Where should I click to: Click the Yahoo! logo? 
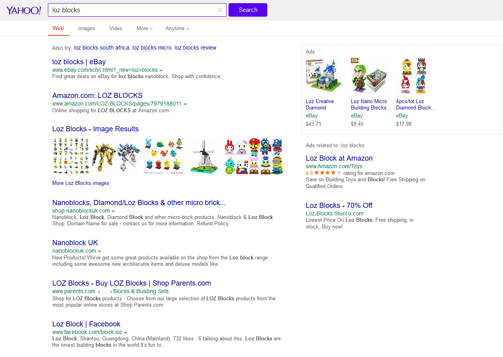[23, 10]
